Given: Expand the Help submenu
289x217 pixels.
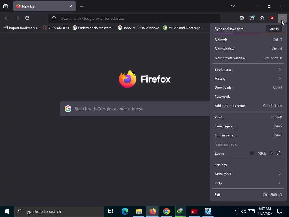Looking at the screenshot, I should pos(248,183).
